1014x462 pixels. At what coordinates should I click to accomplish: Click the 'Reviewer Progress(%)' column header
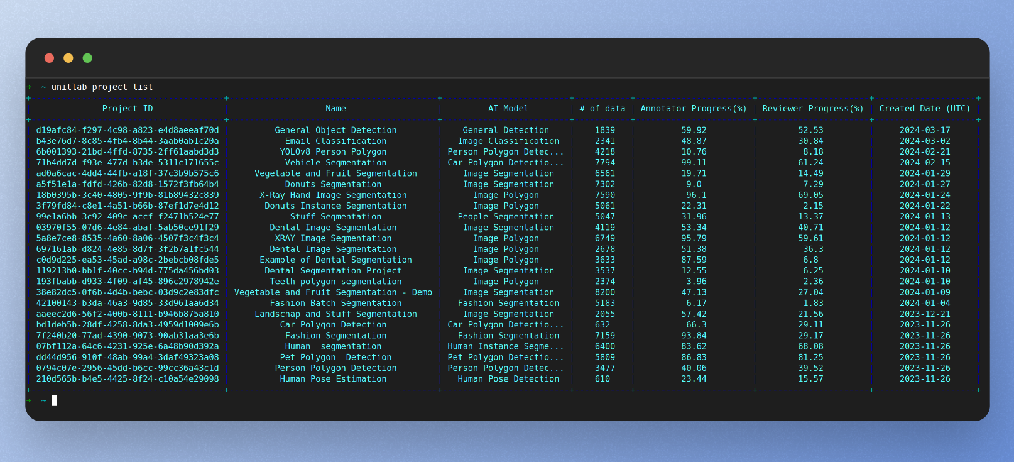click(x=813, y=109)
